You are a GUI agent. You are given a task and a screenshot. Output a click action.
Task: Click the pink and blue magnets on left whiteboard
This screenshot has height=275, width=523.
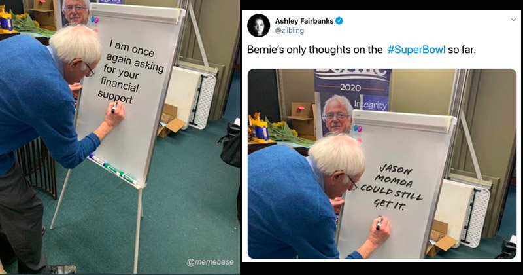(95, 20)
